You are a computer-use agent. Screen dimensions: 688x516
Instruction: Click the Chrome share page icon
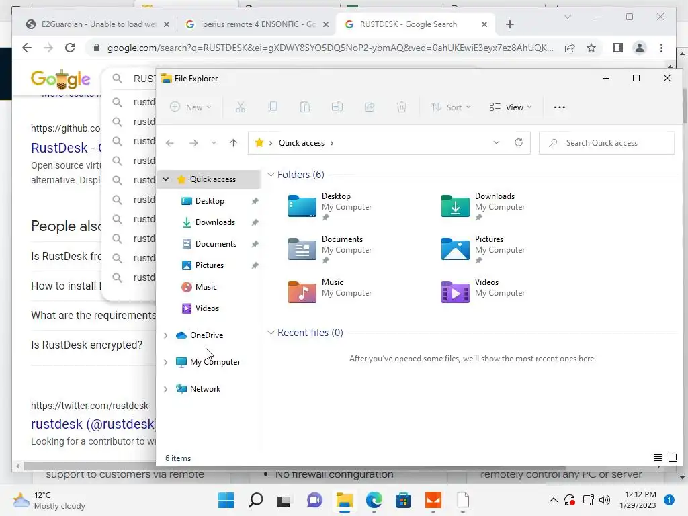pos(570,48)
